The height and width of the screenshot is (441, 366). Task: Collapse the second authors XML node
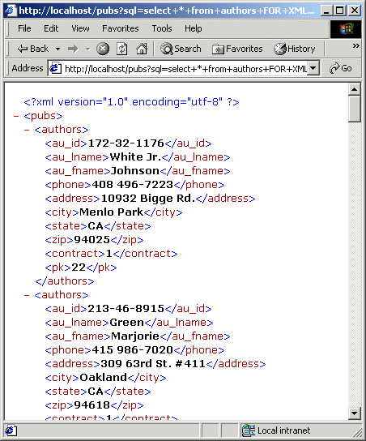pyautogui.click(x=27, y=295)
